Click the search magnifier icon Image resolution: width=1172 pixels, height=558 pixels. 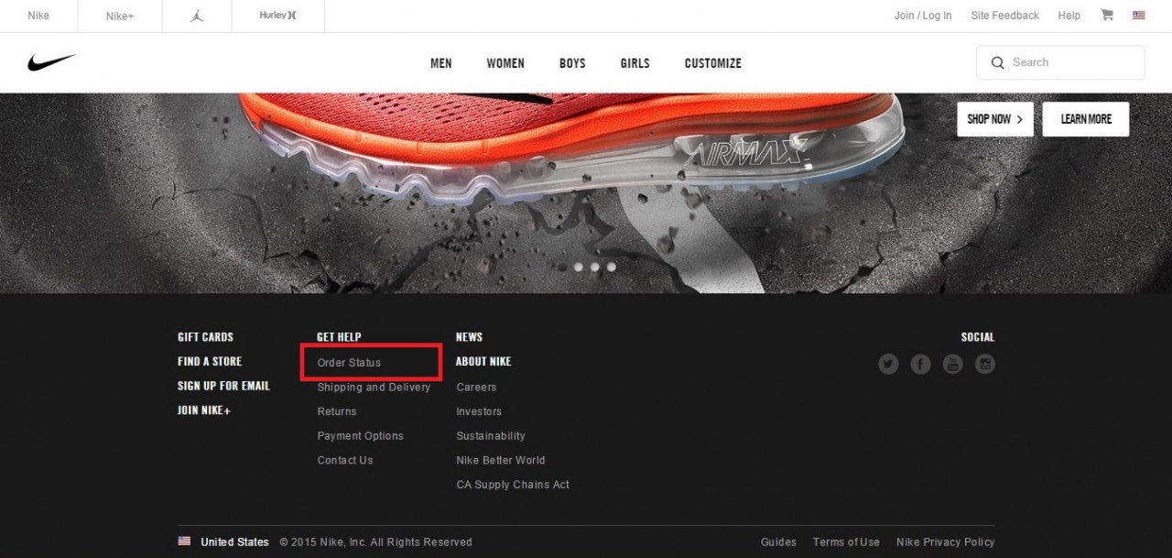[997, 63]
